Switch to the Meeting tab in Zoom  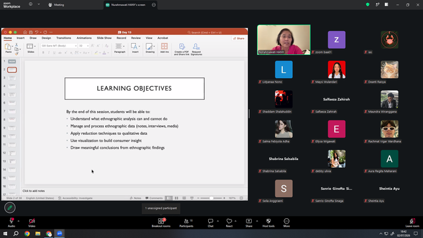[56, 5]
